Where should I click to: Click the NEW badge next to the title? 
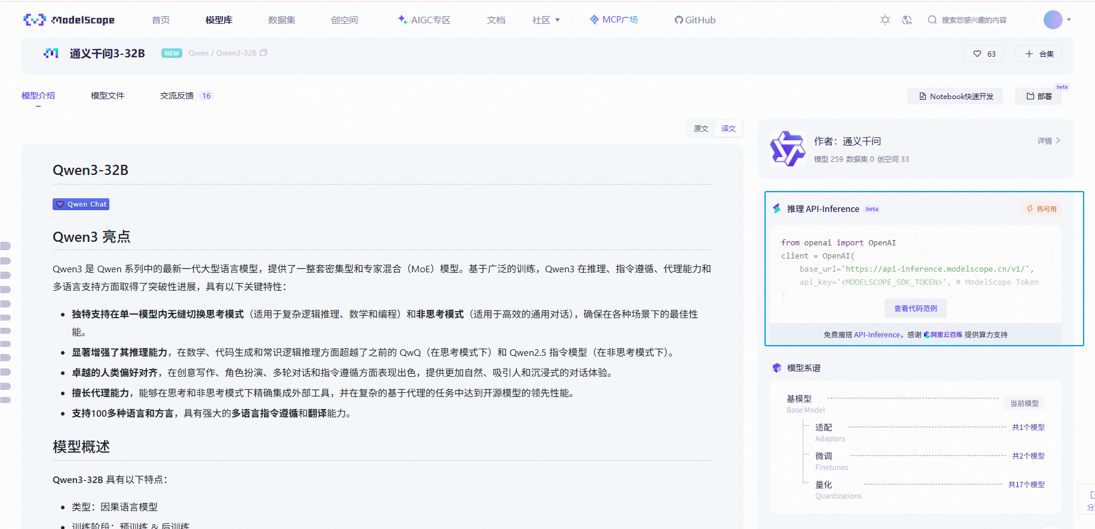[x=172, y=53]
